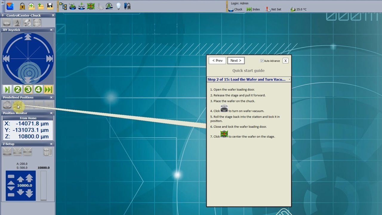
Task: Close the XY Joystick panel
Action: pyautogui.click(x=51, y=30)
